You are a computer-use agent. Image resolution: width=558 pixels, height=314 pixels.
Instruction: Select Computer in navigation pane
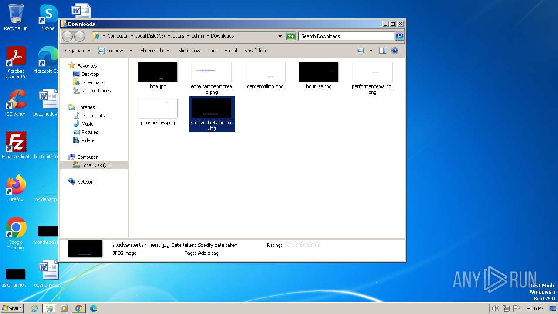click(x=87, y=157)
